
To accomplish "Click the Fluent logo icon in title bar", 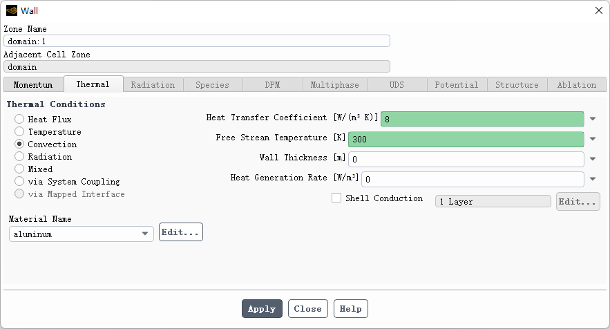I will (x=12, y=10).
